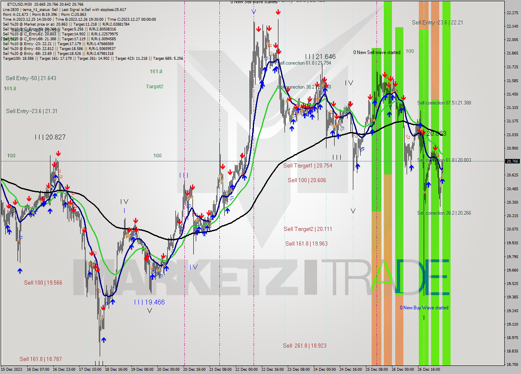Click the 20.485 price axis label
Viewport: 521px width, 374px height.
(512, 189)
